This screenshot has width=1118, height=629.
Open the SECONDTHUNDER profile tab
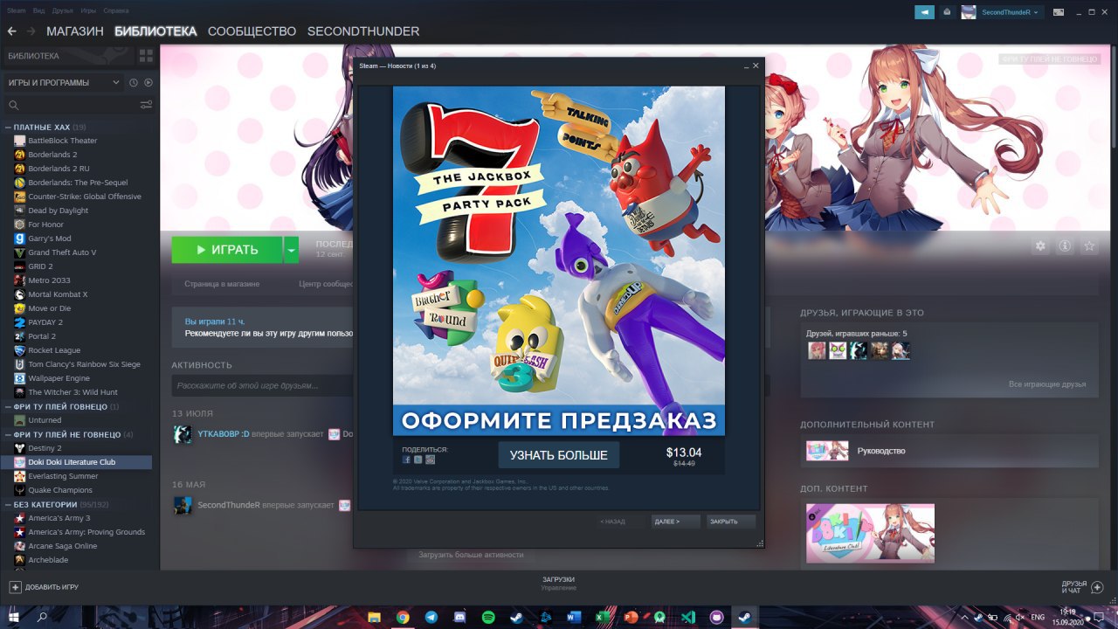(x=363, y=31)
